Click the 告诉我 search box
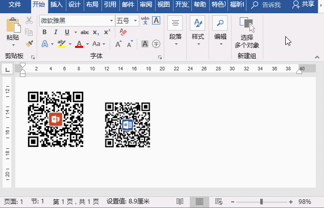 266,5
